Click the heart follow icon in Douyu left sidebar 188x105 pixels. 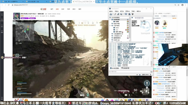pyautogui.click(x=2, y=14)
